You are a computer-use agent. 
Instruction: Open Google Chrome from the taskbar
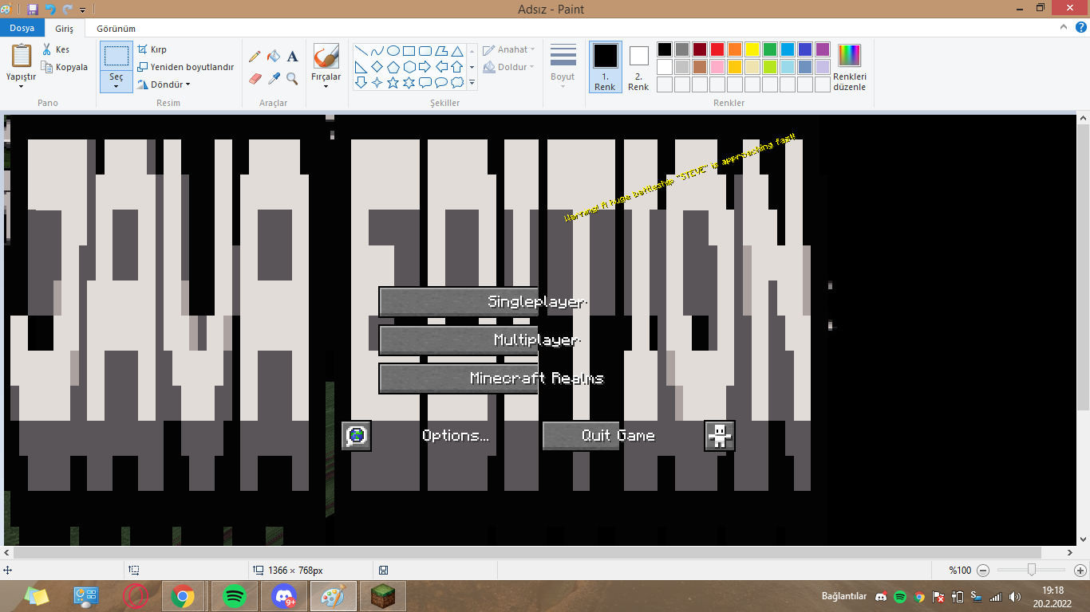point(183,596)
